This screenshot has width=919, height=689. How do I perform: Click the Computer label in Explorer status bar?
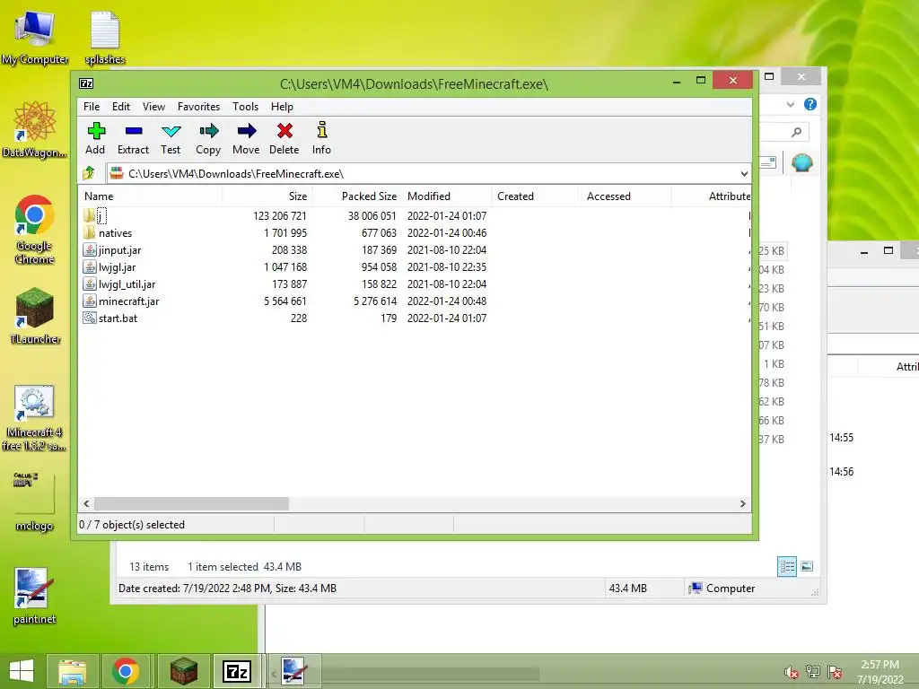pos(731,589)
